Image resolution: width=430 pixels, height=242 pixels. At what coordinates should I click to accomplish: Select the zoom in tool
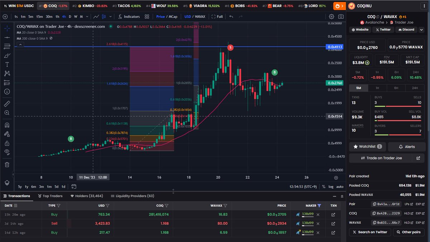click(x=7, y=113)
